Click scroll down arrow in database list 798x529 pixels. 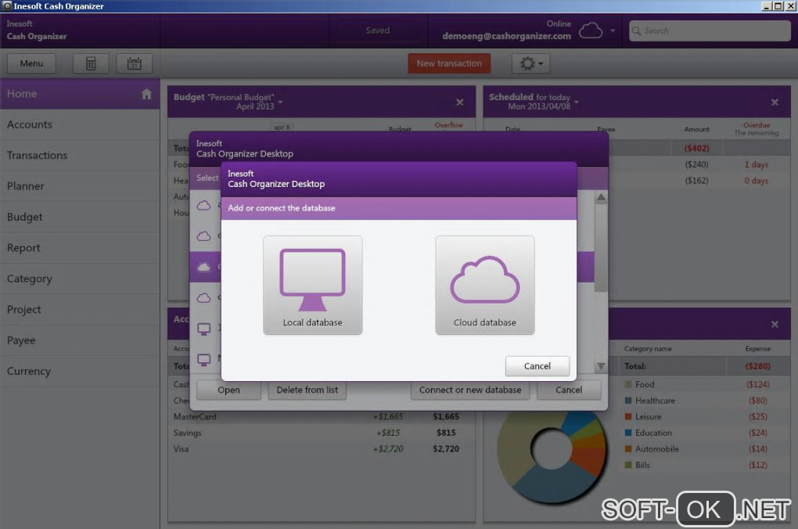tap(601, 366)
